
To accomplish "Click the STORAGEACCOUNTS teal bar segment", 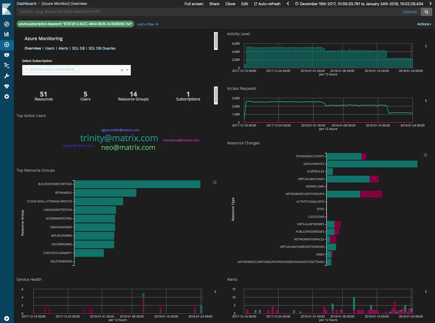I will point(344,156).
